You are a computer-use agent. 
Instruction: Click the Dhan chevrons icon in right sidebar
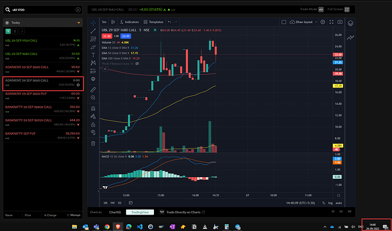351,37
